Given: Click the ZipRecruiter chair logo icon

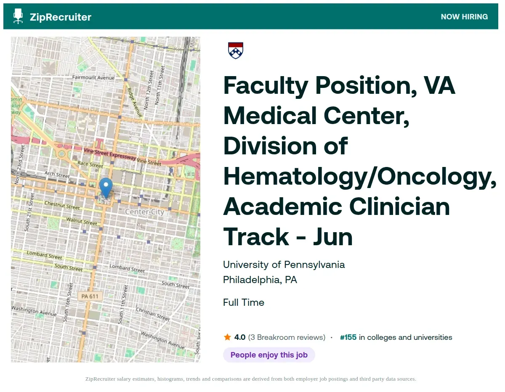Looking at the screenshot, I should coord(18,16).
